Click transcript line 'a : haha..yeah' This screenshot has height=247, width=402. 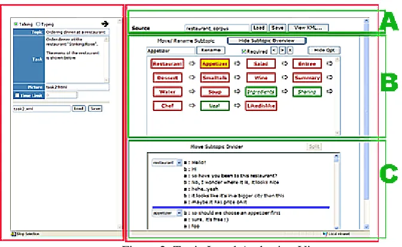201,189
